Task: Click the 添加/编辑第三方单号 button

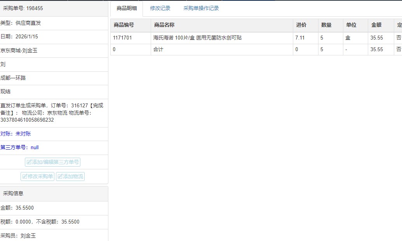Action: click(52, 162)
